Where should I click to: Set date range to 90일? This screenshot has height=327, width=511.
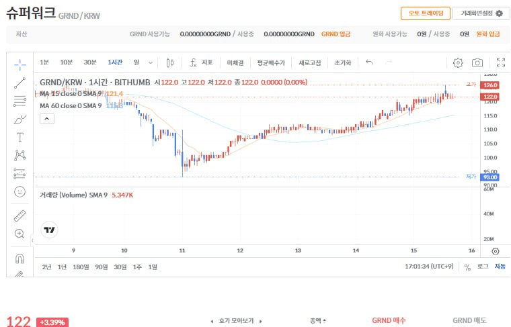click(102, 267)
